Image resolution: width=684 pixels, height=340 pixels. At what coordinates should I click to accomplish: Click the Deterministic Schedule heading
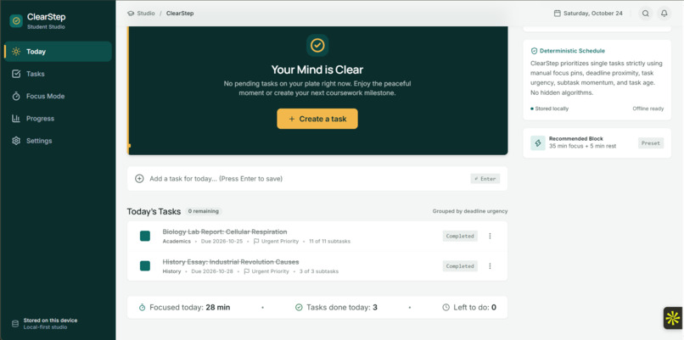(x=572, y=51)
